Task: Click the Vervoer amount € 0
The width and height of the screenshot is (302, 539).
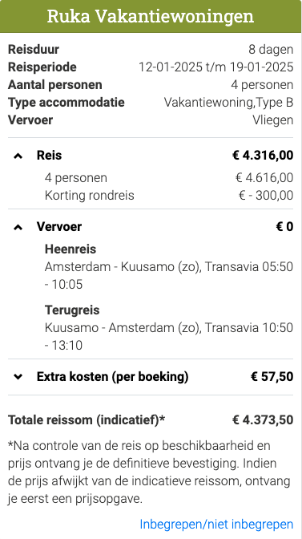Action: (x=285, y=227)
